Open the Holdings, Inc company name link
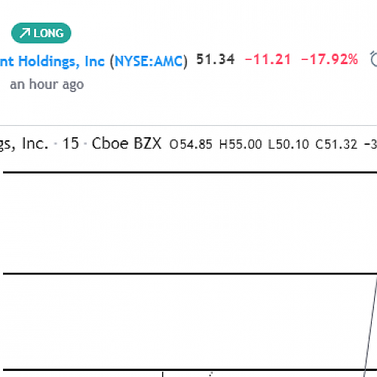This screenshot has height=377, width=377. point(52,61)
